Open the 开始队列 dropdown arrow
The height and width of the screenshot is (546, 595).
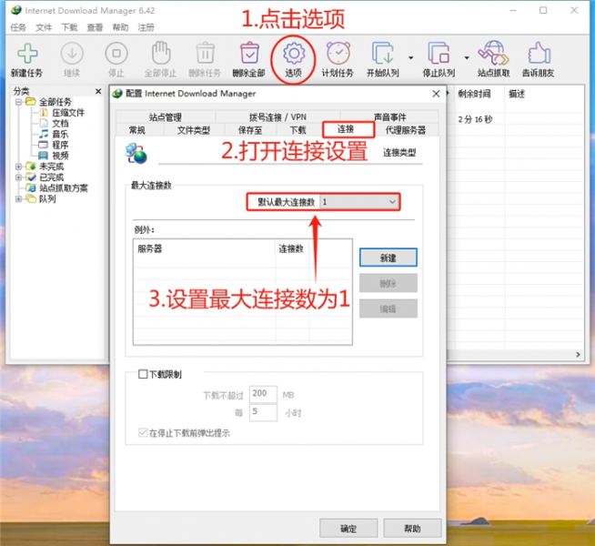[410, 57]
